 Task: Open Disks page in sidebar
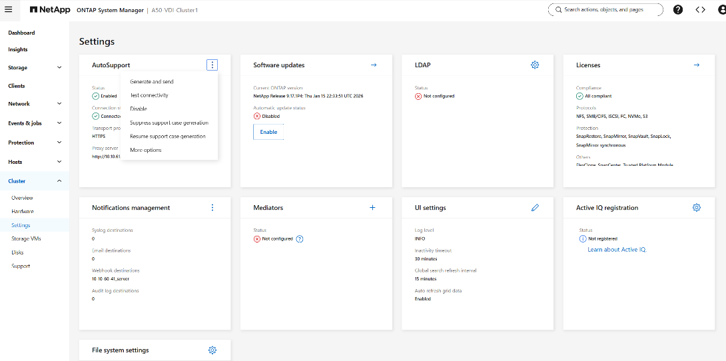tap(17, 252)
